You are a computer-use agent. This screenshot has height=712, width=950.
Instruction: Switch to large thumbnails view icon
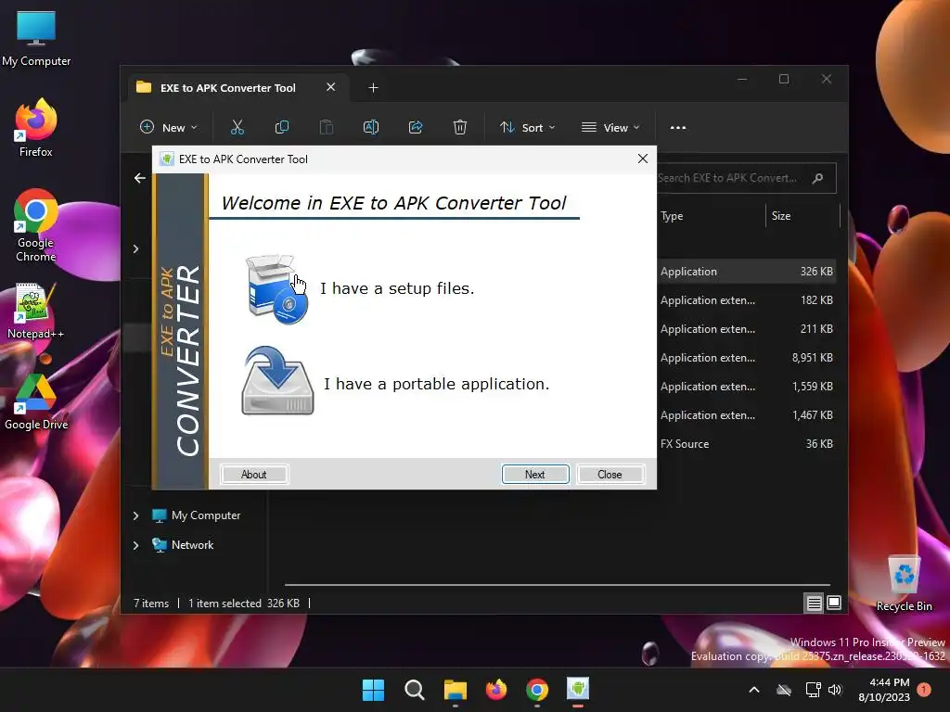(834, 603)
